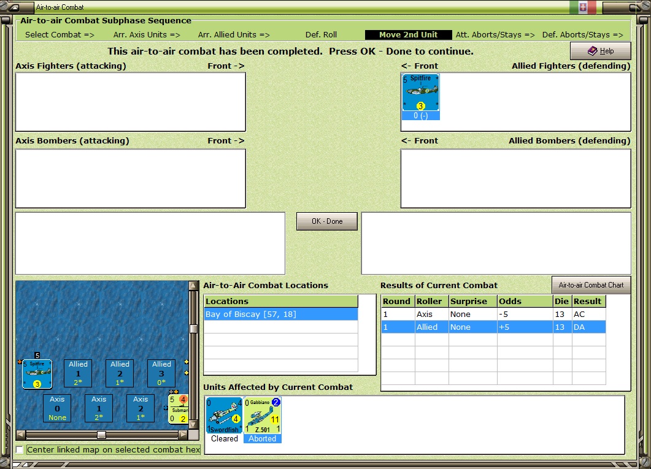Click the Allied Bombers (defending) empty box
This screenshot has width=651, height=469.
(x=515, y=178)
